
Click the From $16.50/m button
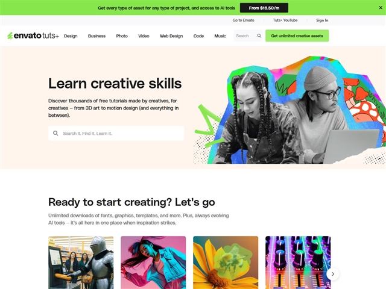[x=264, y=8]
